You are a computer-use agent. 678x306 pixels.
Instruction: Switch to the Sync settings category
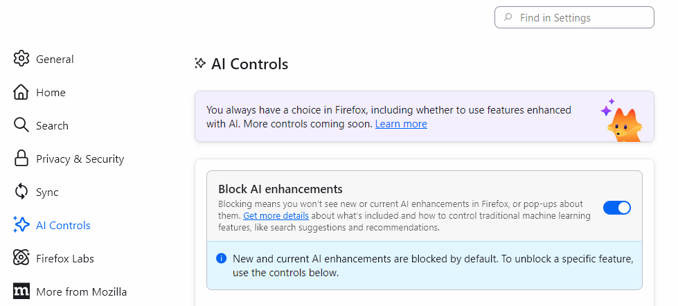click(x=47, y=192)
